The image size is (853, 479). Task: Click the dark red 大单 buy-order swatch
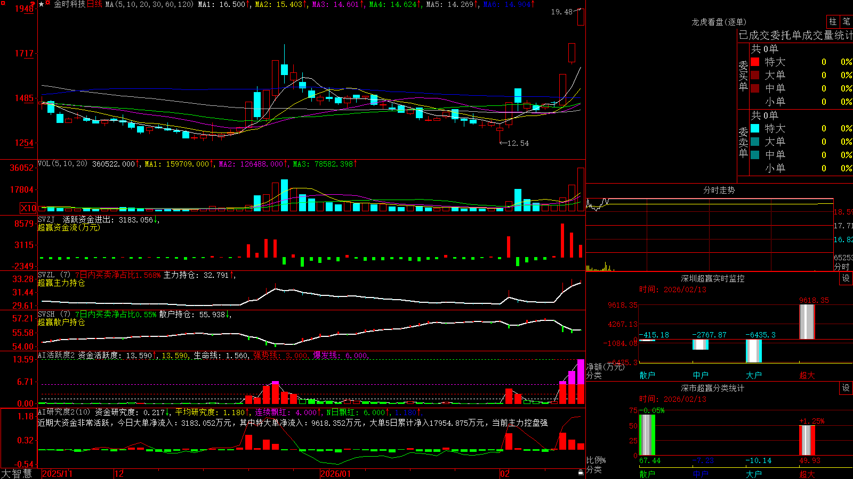[x=755, y=75]
